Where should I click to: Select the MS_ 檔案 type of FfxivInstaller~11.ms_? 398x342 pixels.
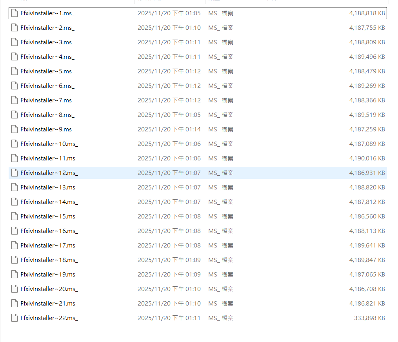221,158
